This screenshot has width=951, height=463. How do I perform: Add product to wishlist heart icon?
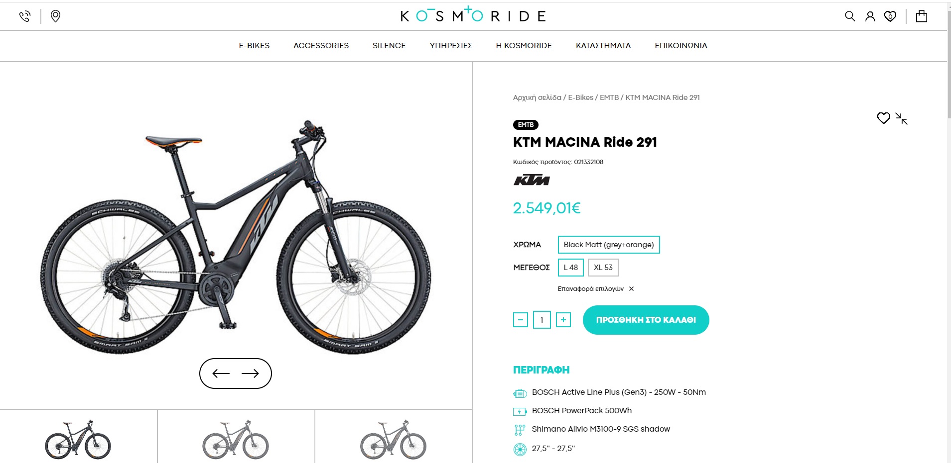883,118
